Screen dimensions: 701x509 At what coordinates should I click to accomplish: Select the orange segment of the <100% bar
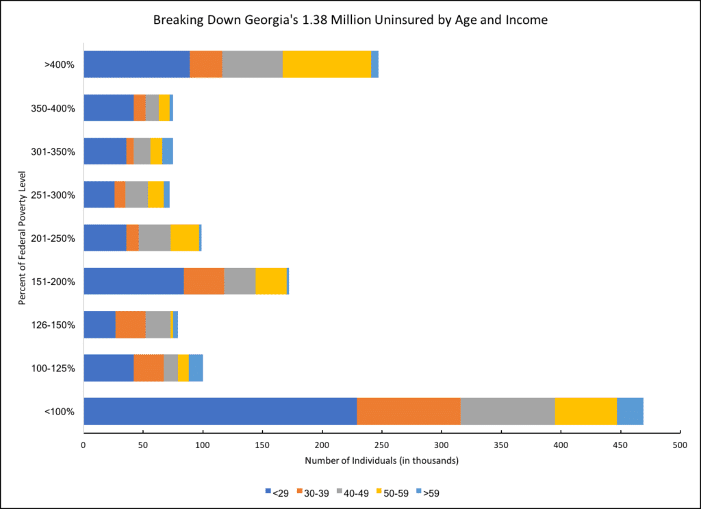point(409,411)
